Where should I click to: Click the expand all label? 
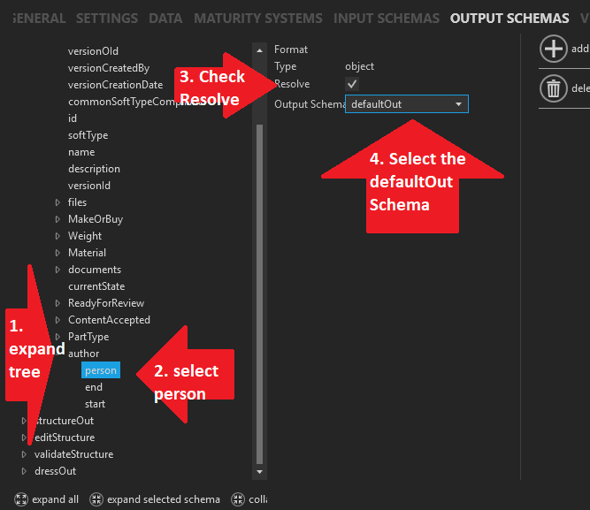coord(56,499)
